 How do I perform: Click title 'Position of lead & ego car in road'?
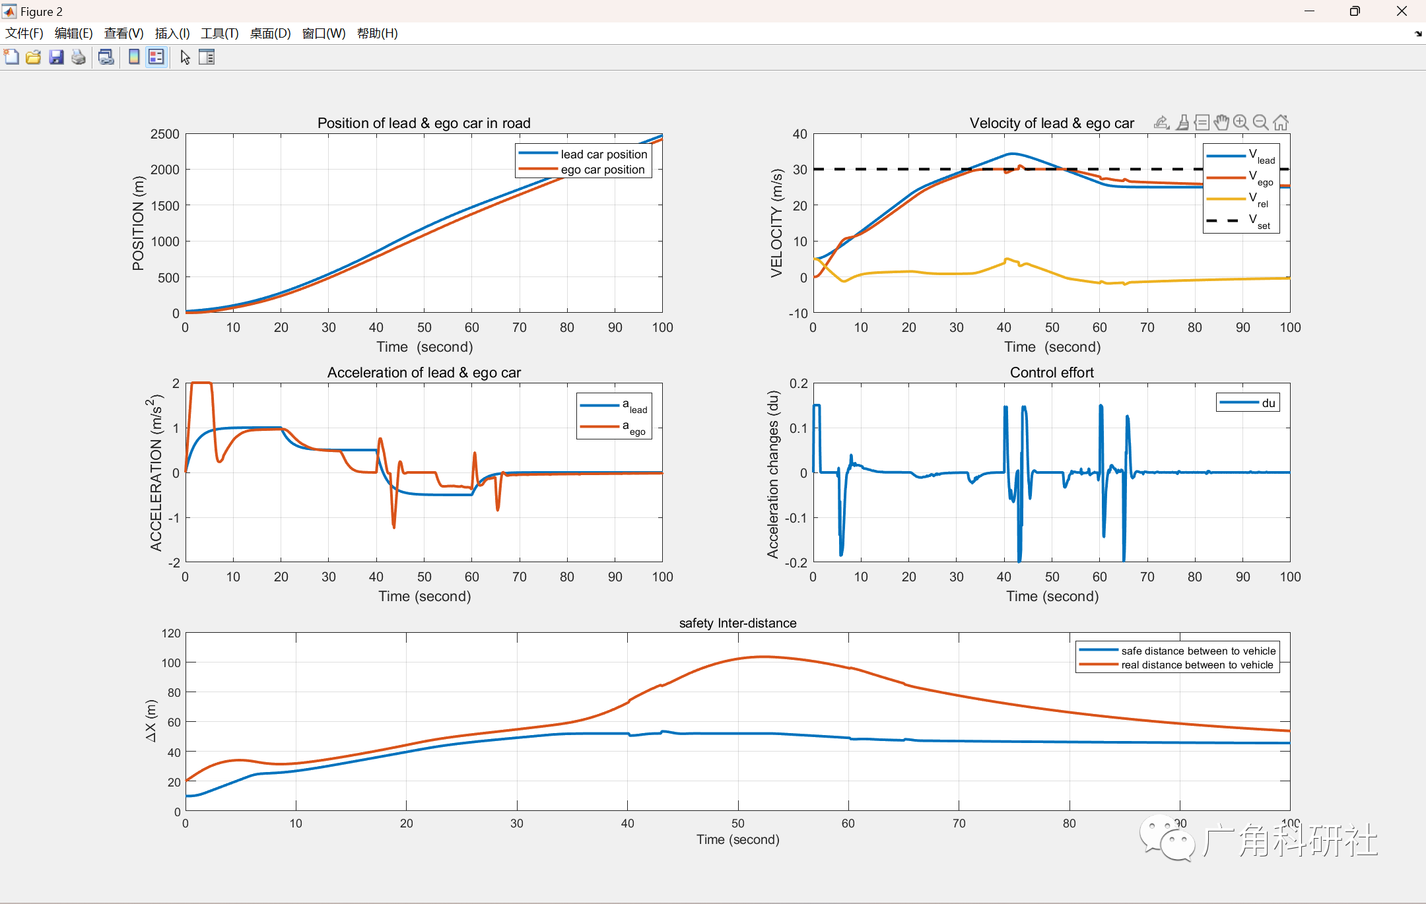click(x=424, y=123)
